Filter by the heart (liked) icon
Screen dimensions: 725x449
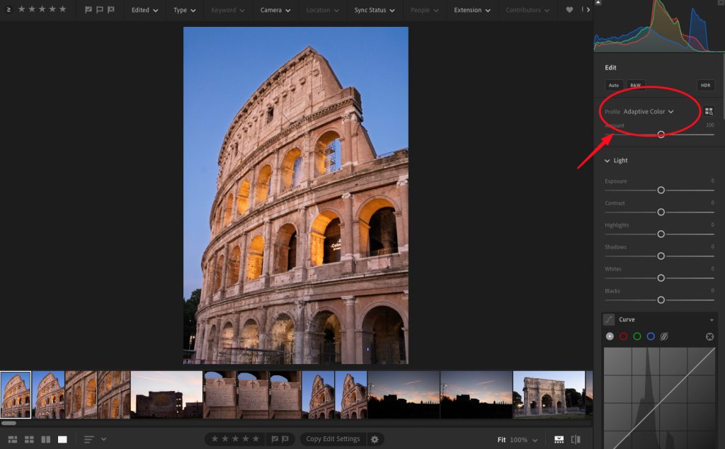point(570,10)
